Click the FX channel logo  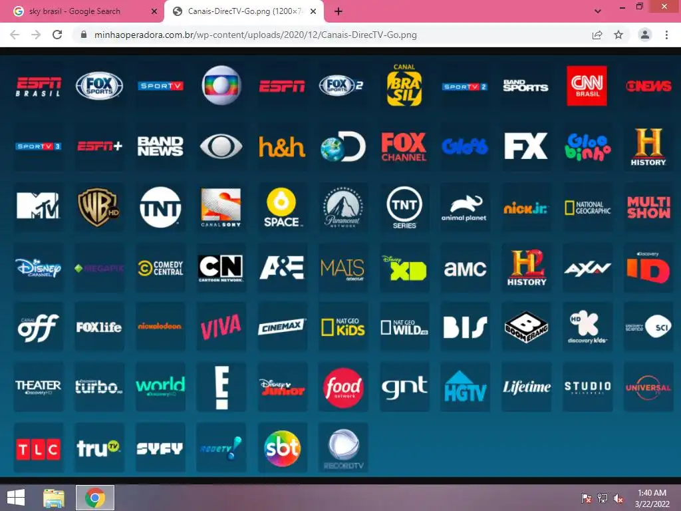[x=526, y=146]
